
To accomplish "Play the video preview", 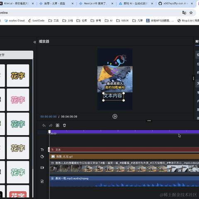I will 115,116.
